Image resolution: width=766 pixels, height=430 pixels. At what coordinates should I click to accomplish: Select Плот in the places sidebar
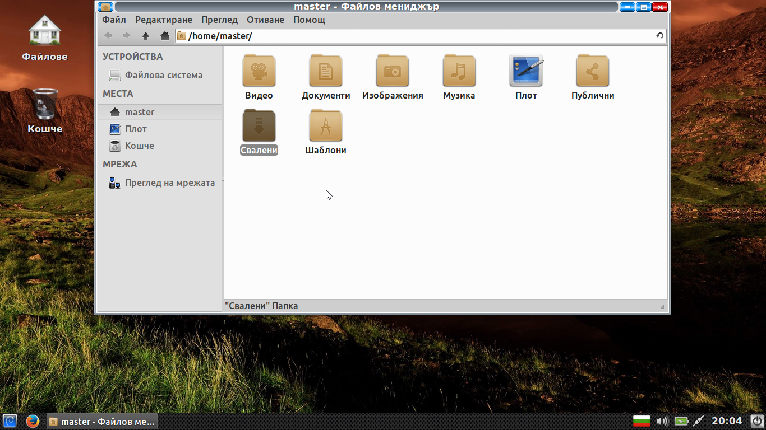coord(160,129)
